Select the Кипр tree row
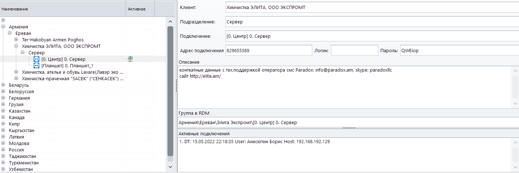The image size is (519, 173). tap(83, 124)
